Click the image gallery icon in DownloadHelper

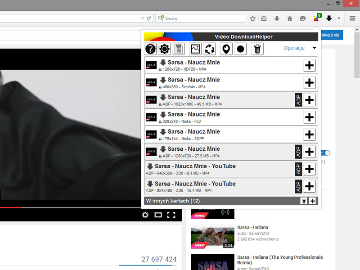click(x=195, y=49)
